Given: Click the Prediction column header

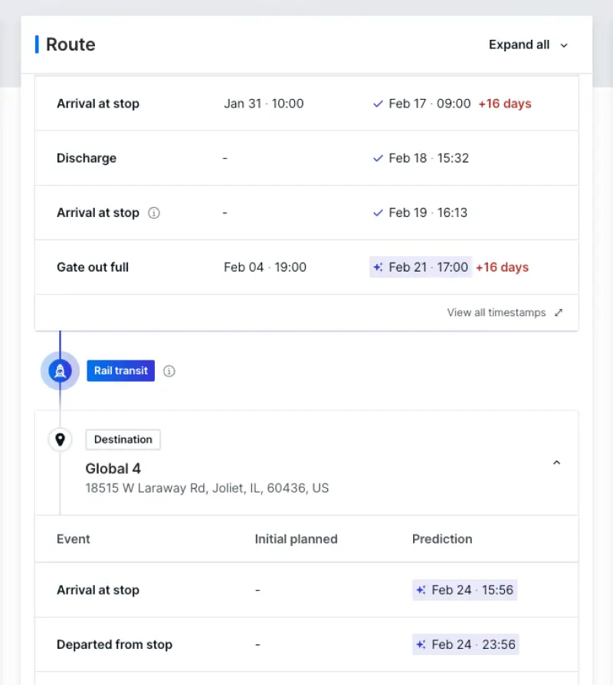Looking at the screenshot, I should coord(442,539).
